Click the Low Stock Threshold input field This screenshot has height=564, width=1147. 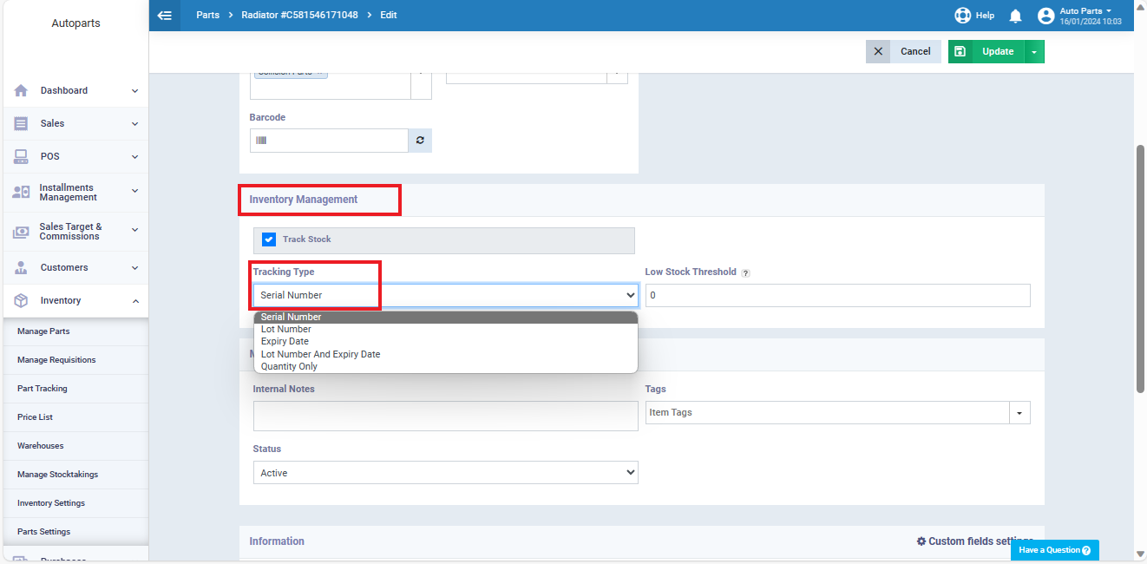point(837,295)
